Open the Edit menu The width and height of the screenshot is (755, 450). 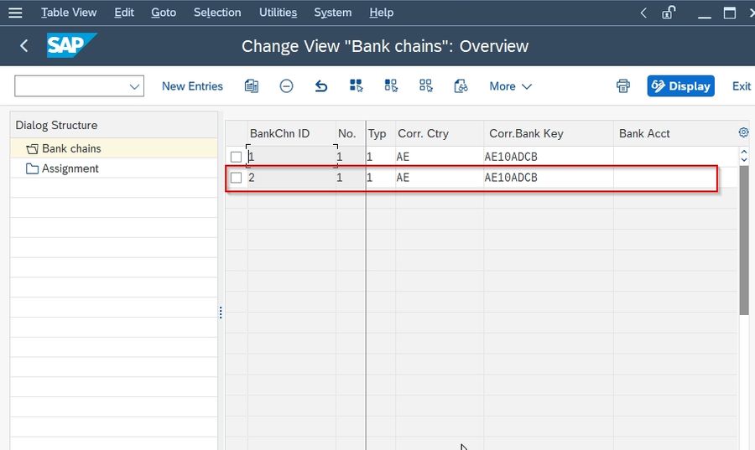(x=124, y=13)
